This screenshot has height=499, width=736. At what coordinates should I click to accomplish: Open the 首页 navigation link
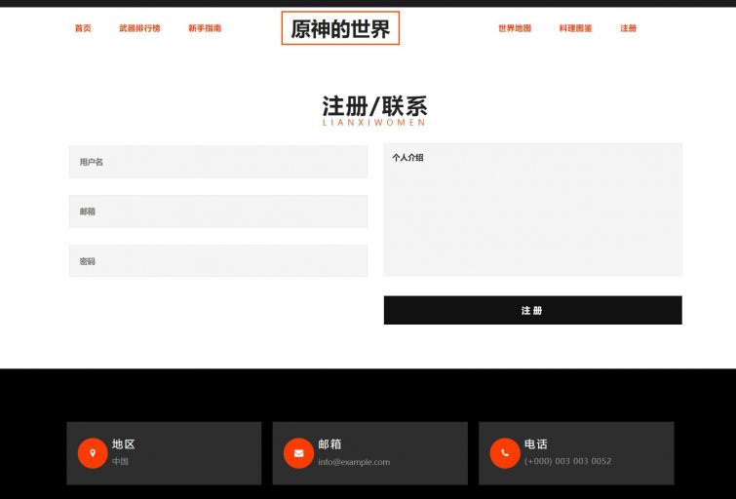(83, 28)
